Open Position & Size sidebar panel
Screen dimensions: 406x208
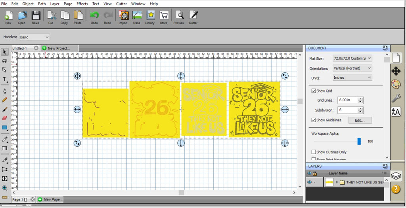coord(396,71)
